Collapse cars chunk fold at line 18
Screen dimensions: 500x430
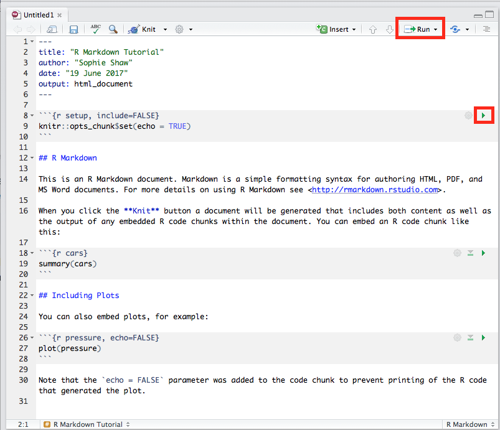coord(32,253)
